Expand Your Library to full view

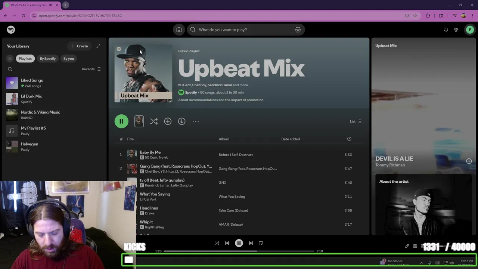pos(98,46)
